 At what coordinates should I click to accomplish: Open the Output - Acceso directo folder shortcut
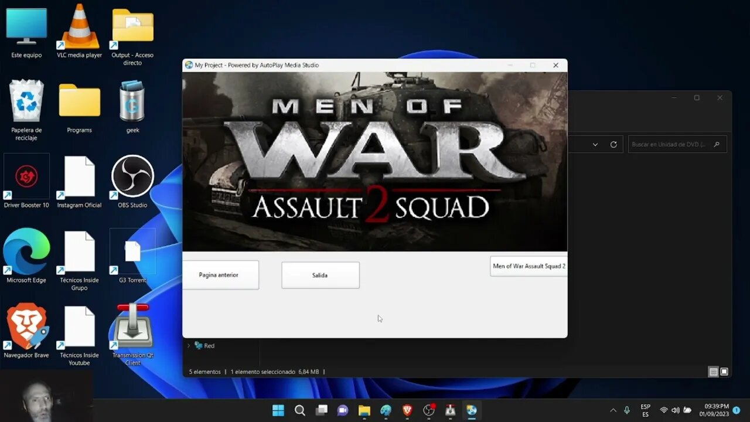point(132,36)
